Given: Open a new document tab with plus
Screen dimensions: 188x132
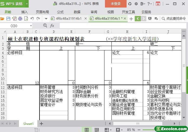Looking at the screenshot, I should [x=131, y=19].
